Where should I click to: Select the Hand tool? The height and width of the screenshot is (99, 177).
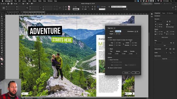point(2,53)
